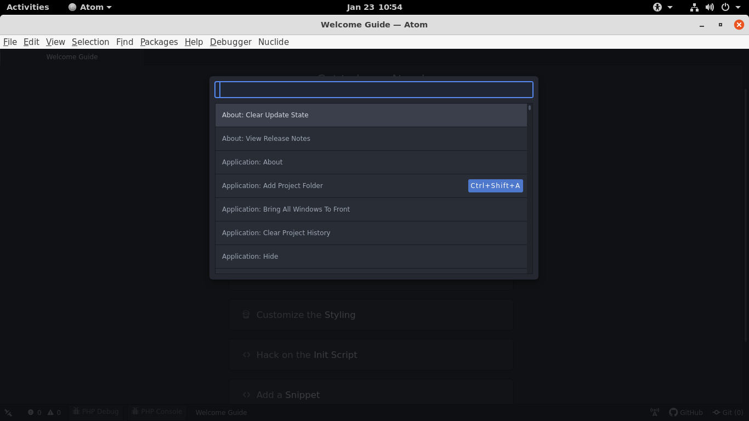Viewport: 749px width, 421px height.
Task: Open the Selection menu
Action: (90, 42)
